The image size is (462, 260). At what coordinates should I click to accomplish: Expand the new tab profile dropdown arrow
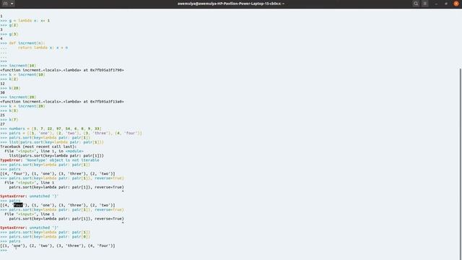point(12,4)
